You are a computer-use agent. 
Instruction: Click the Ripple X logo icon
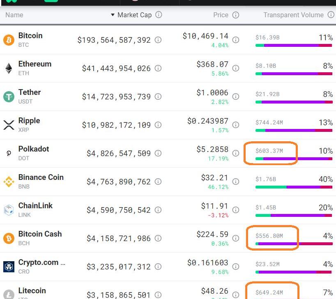coord(9,125)
